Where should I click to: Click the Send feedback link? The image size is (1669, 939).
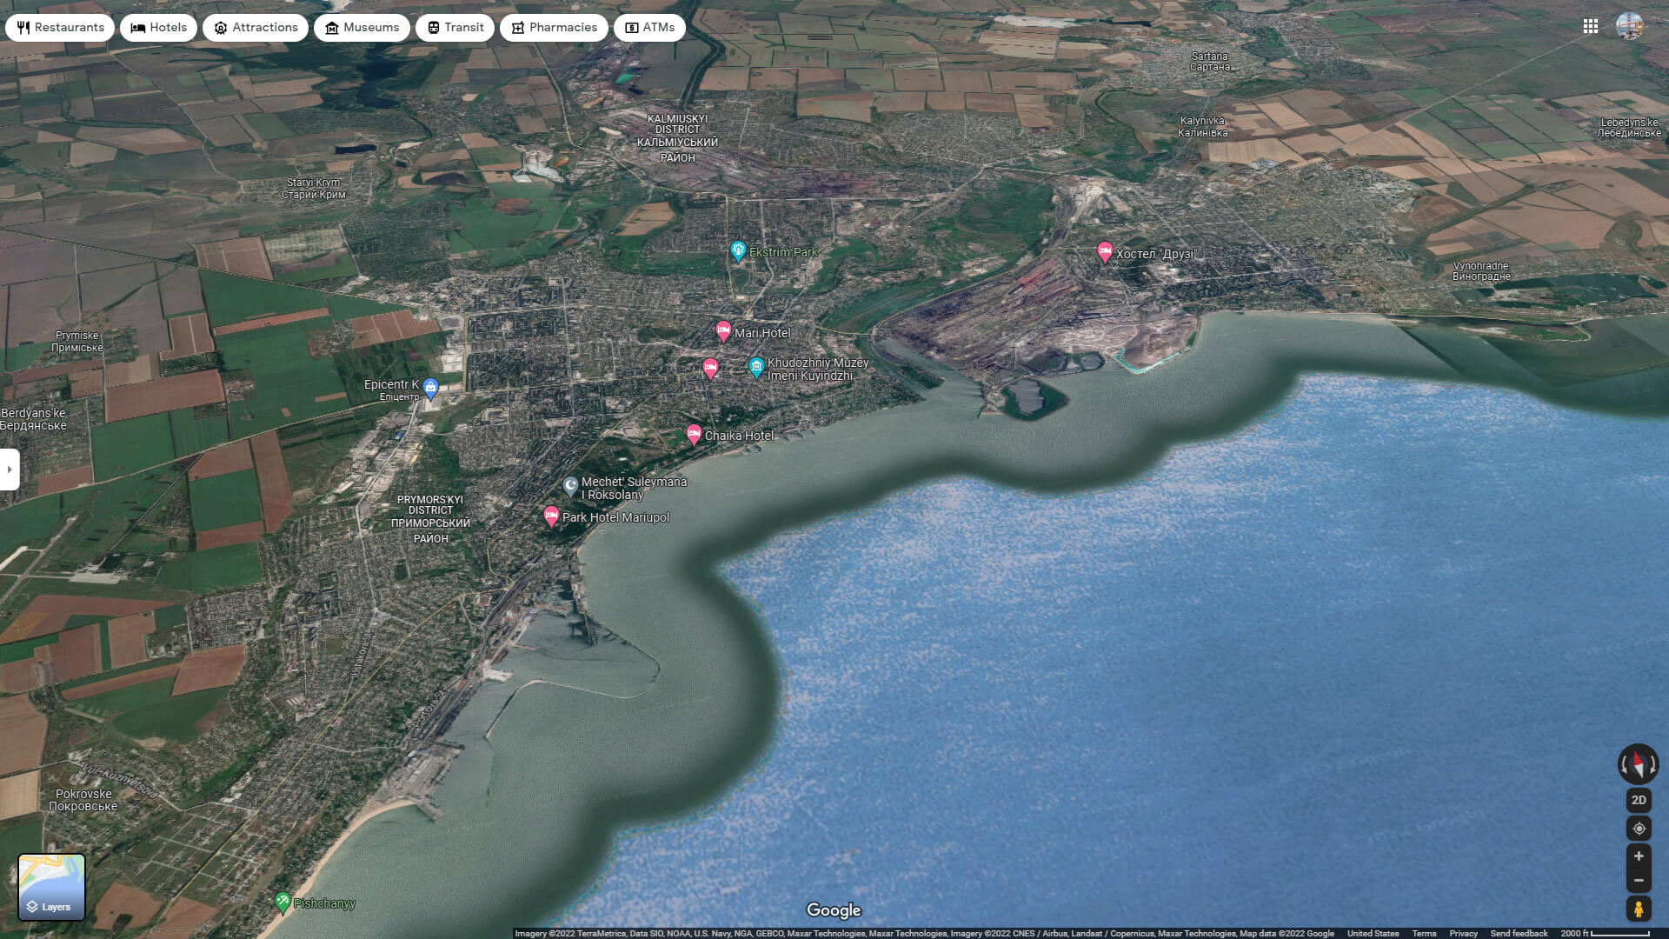pos(1519,933)
